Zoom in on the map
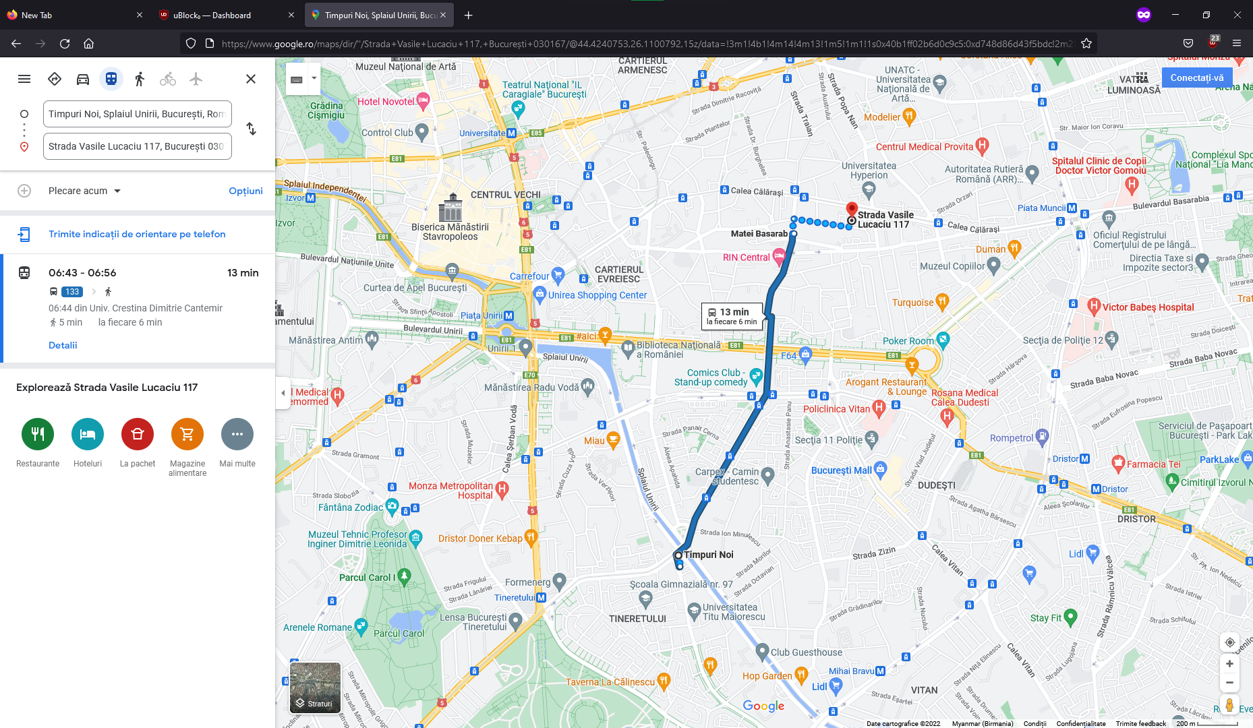The width and height of the screenshot is (1253, 728). coord(1229,664)
